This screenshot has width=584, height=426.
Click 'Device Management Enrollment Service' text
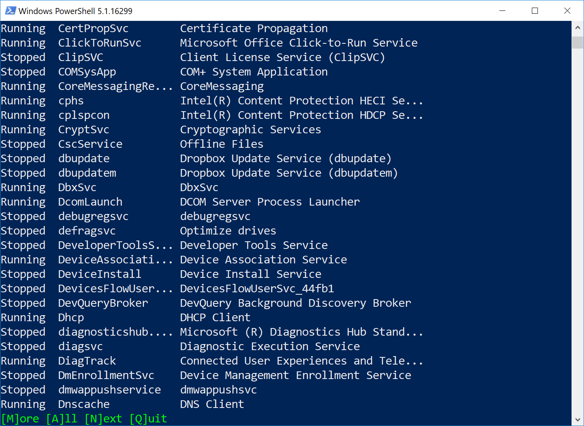(x=296, y=375)
